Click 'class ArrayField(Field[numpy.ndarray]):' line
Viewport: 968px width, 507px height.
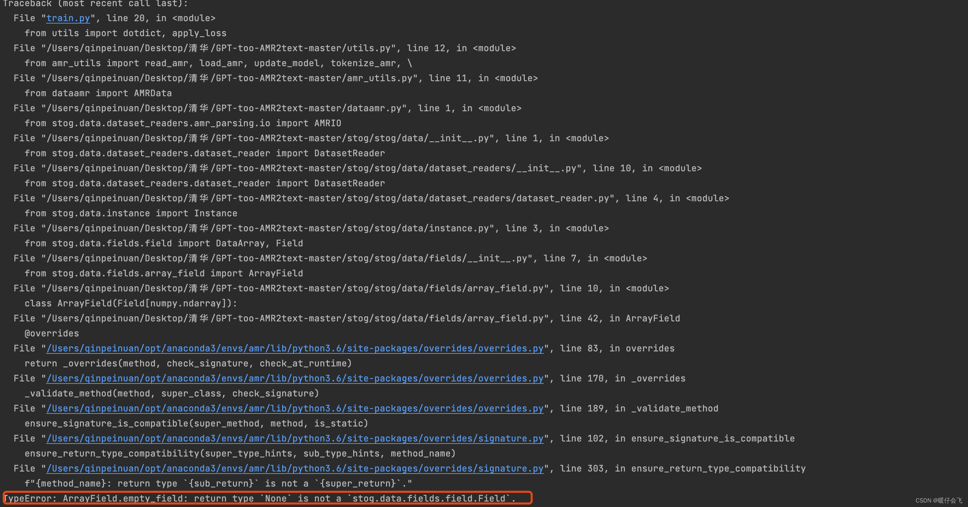[x=131, y=303]
